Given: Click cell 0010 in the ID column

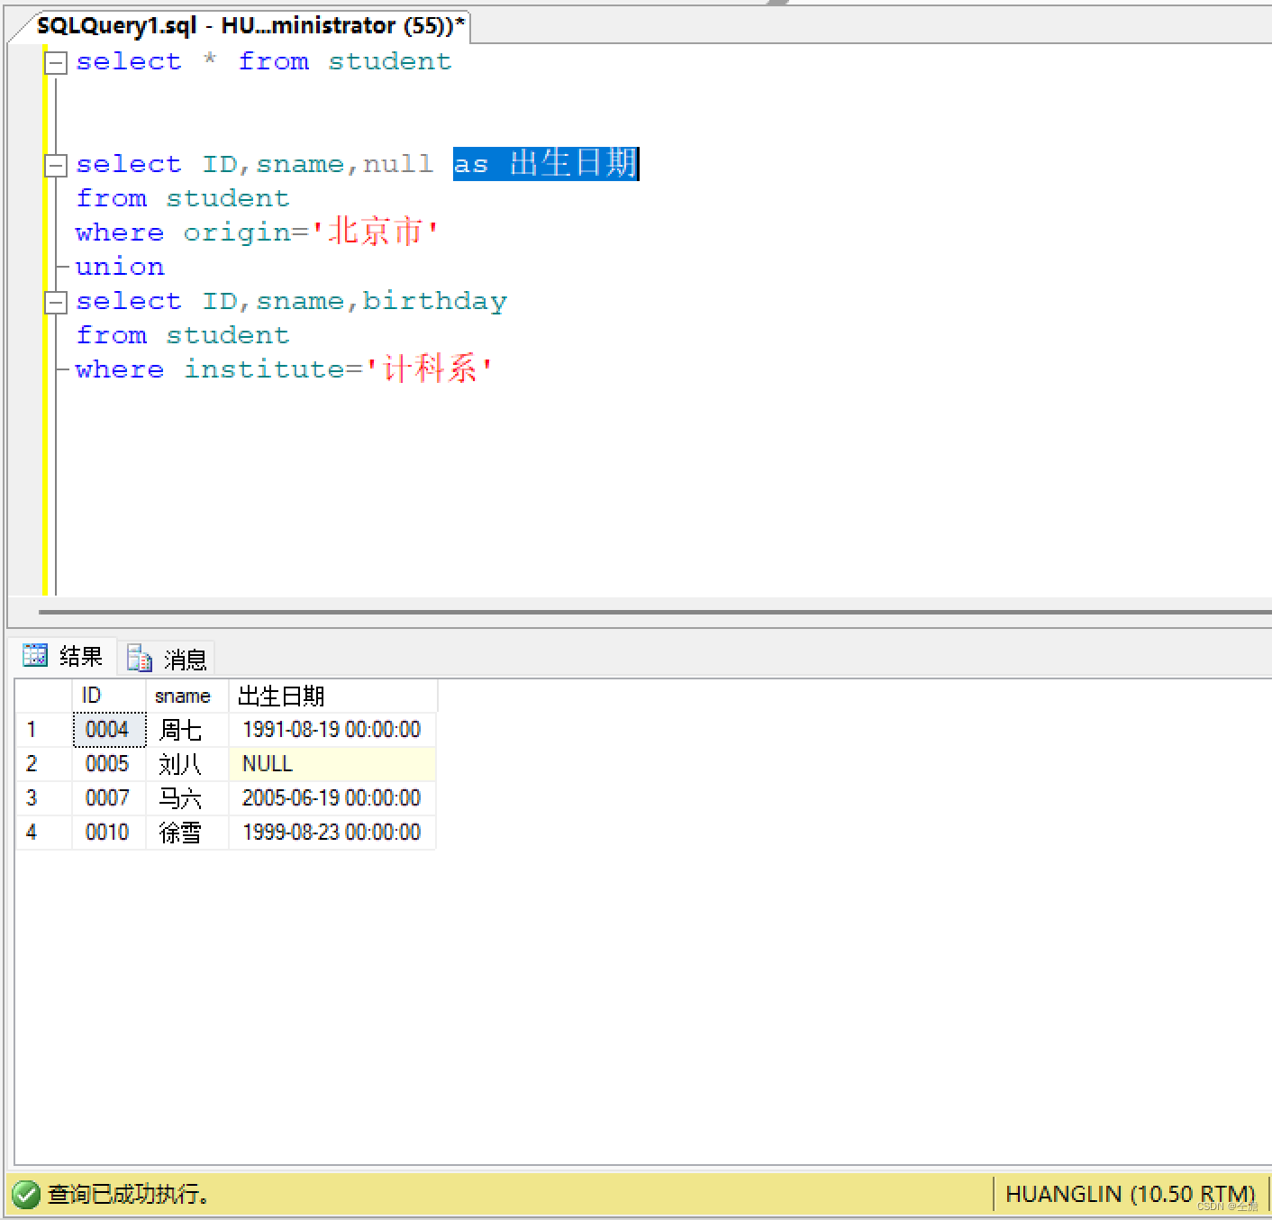Looking at the screenshot, I should coord(109,832).
